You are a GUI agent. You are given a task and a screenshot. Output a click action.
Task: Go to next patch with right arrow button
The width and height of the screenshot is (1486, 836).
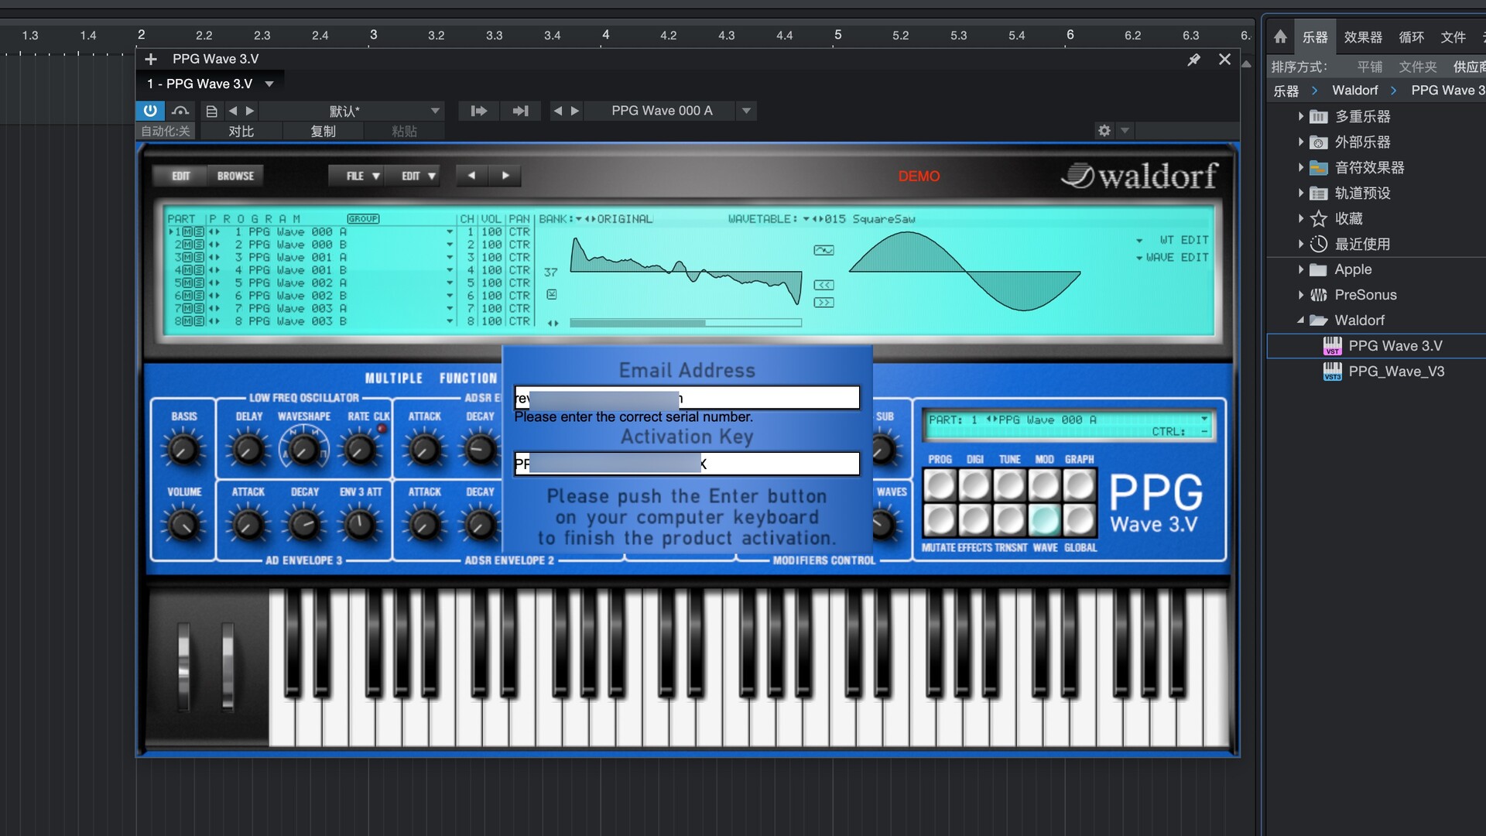point(505,176)
